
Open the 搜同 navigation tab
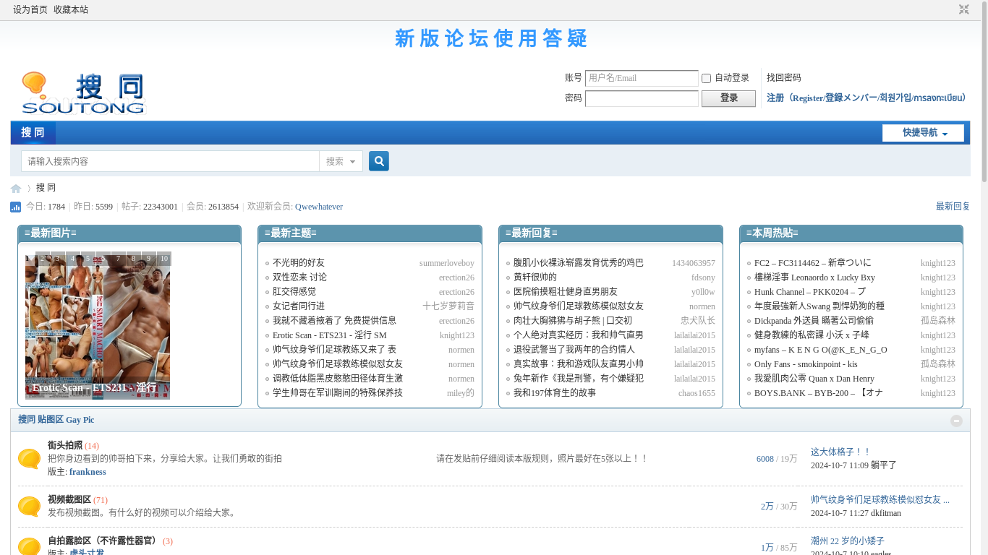33,132
